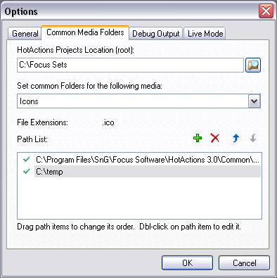Click the OK button
The image size is (277, 278).
(x=187, y=263)
